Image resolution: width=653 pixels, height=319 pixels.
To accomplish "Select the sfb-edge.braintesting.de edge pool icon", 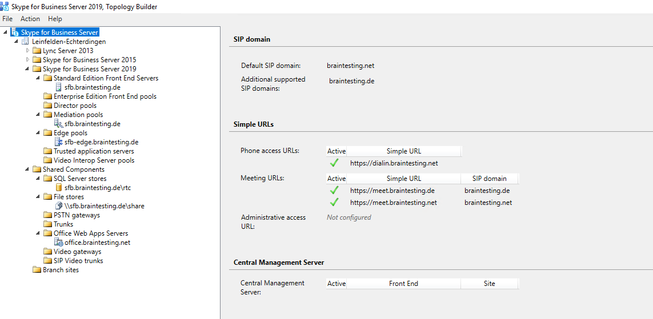I will click(58, 142).
